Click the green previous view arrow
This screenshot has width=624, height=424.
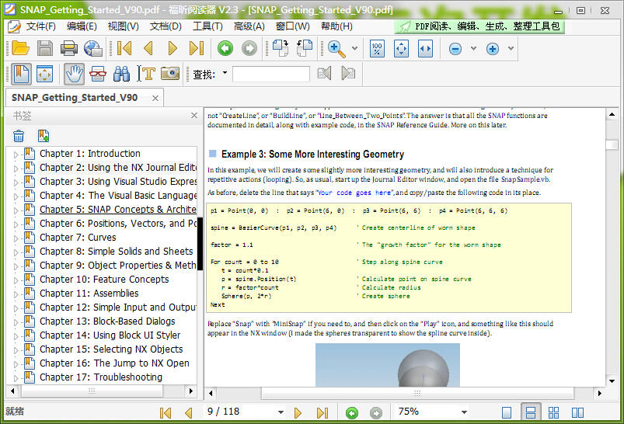coord(225,49)
